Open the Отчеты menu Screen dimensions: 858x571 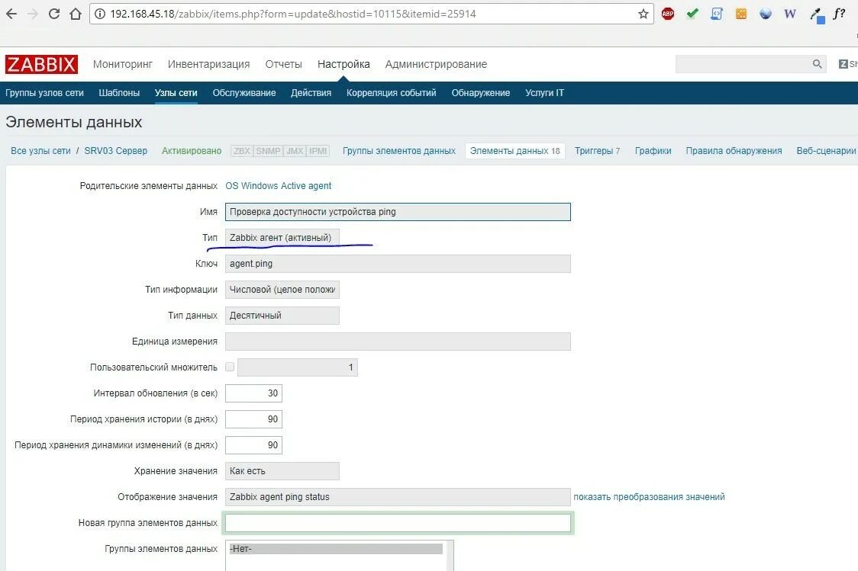[x=283, y=64]
